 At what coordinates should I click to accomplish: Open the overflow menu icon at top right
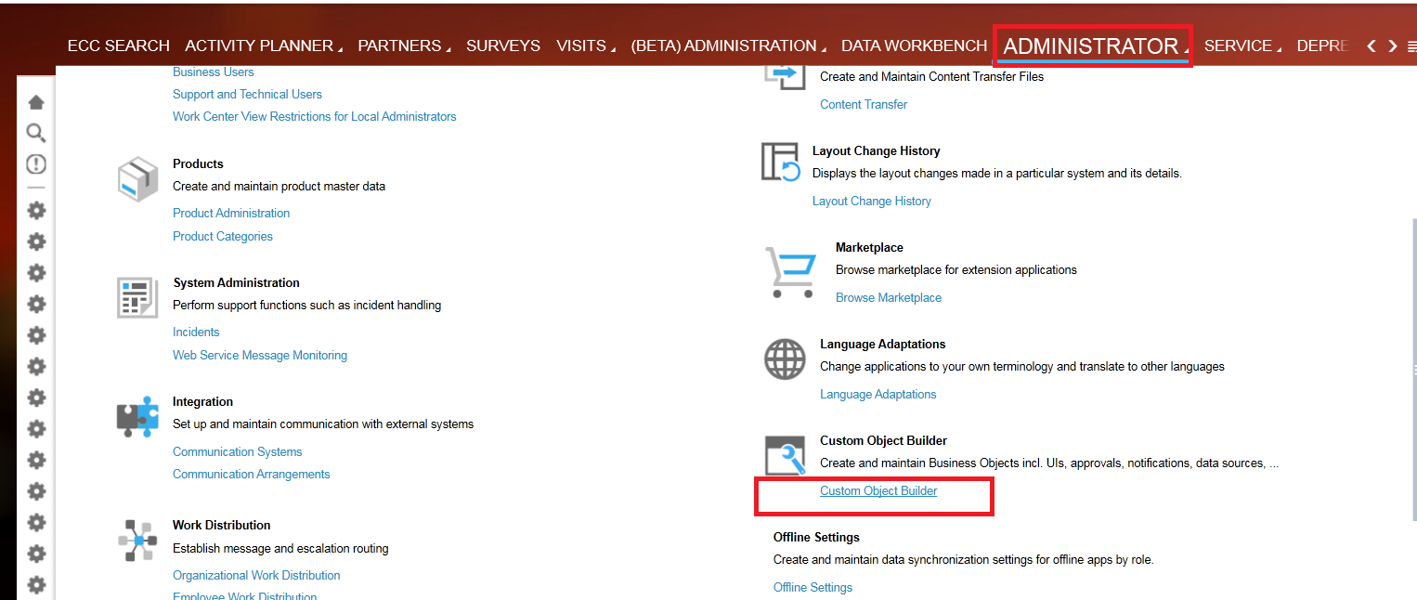click(1412, 46)
